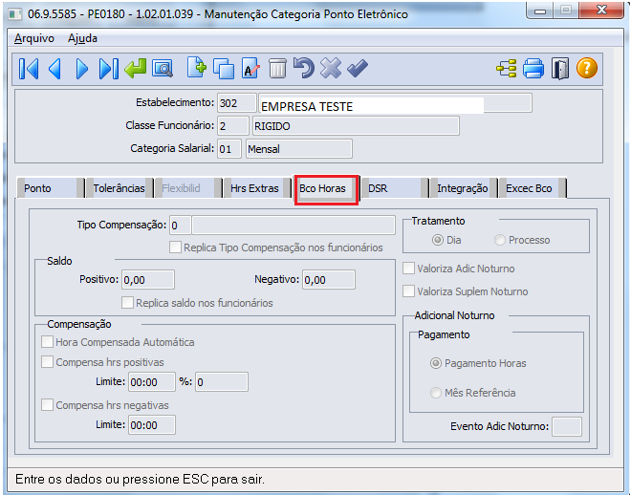Image resolution: width=631 pixels, height=495 pixels.
Task: Open the yellow hierarchy tree icon
Action: (507, 69)
